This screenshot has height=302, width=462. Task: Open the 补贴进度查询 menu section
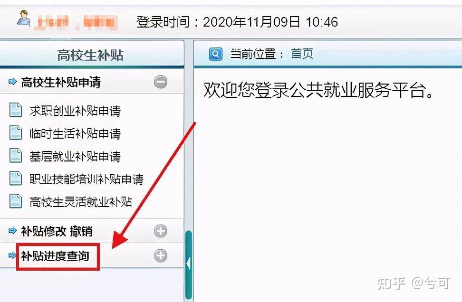[55, 256]
